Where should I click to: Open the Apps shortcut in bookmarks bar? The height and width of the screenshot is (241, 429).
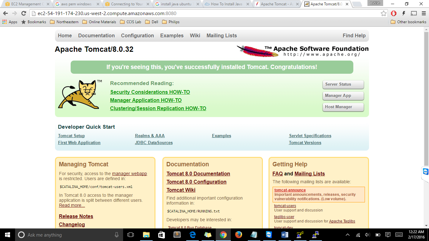tap(10, 22)
